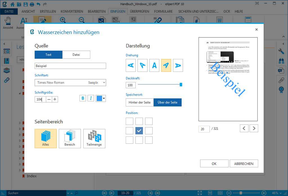The width and height of the screenshot is (288, 196).
Task: Toggle bold for watermark text
Action: point(83,98)
